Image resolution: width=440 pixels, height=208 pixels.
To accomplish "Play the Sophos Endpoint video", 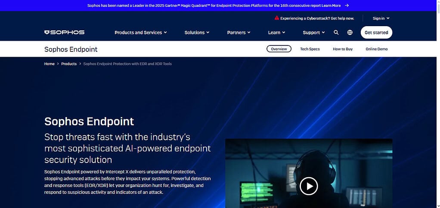I will (309, 186).
